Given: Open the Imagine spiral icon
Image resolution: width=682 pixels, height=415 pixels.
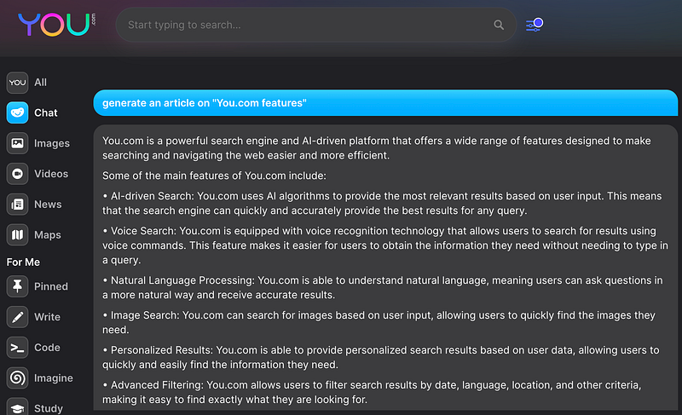Looking at the screenshot, I should (17, 378).
